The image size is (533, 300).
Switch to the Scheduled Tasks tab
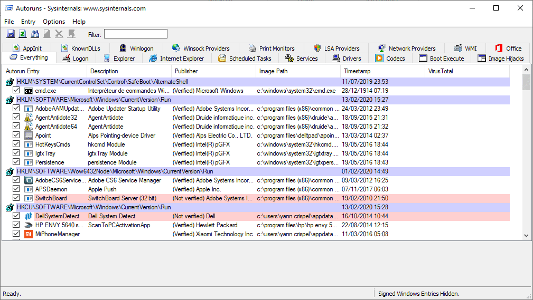tap(245, 59)
